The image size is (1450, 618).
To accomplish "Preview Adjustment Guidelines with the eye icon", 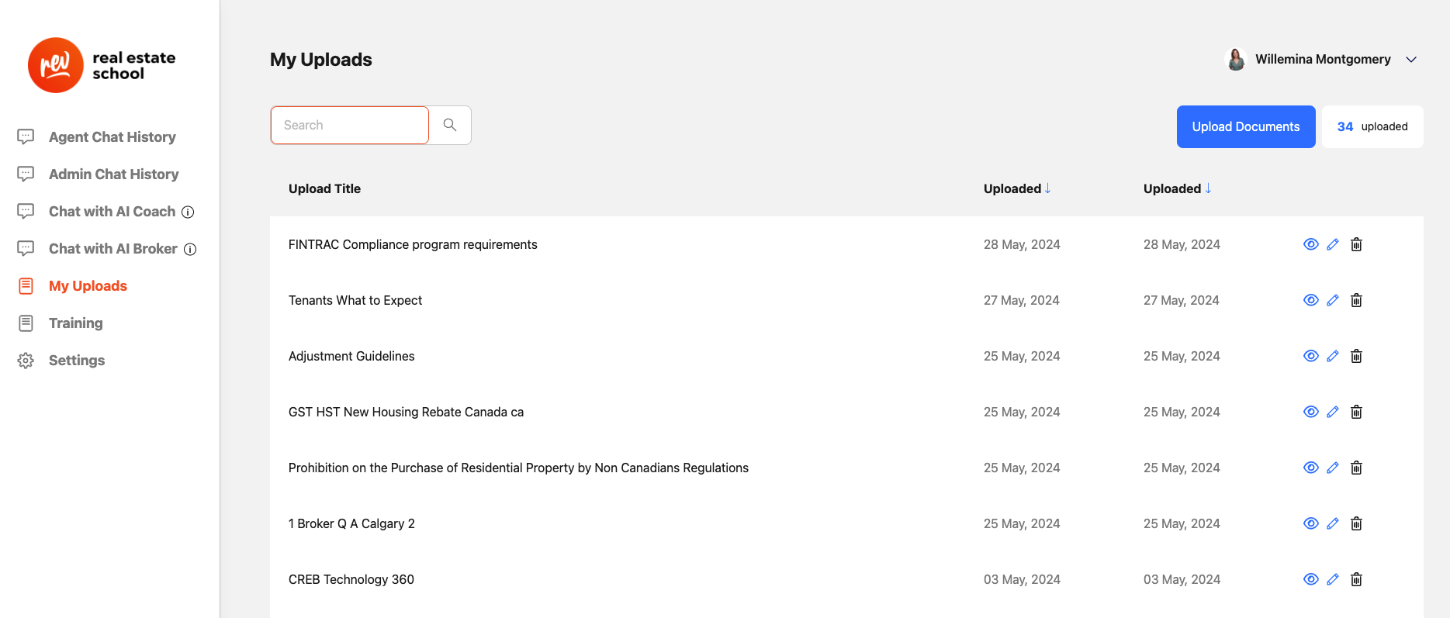I will tap(1310, 356).
